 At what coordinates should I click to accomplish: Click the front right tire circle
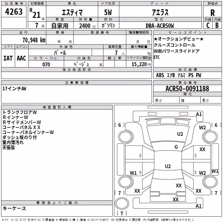point(210,137)
